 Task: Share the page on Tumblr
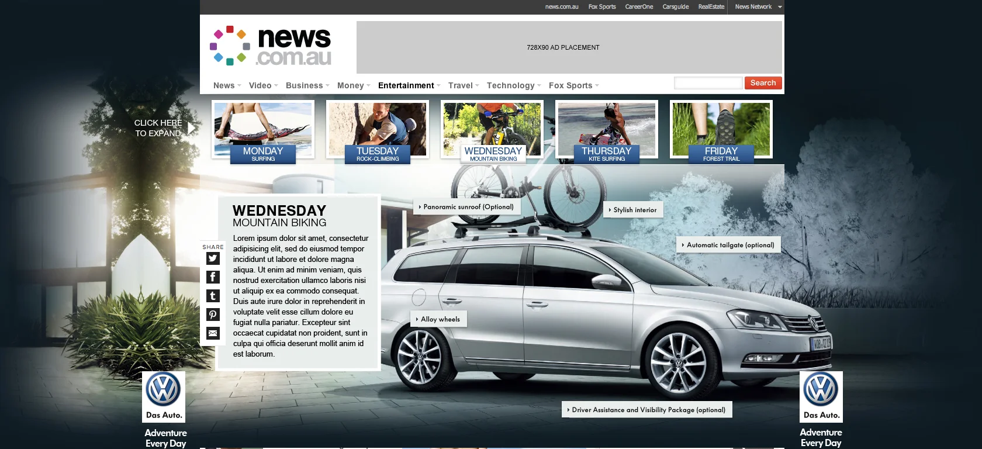tap(213, 296)
